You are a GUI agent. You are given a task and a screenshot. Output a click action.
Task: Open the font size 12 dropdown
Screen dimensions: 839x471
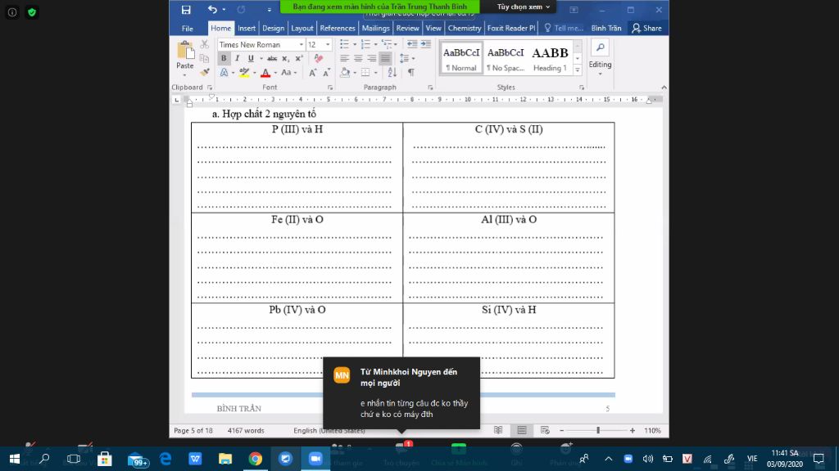pyautogui.click(x=328, y=45)
